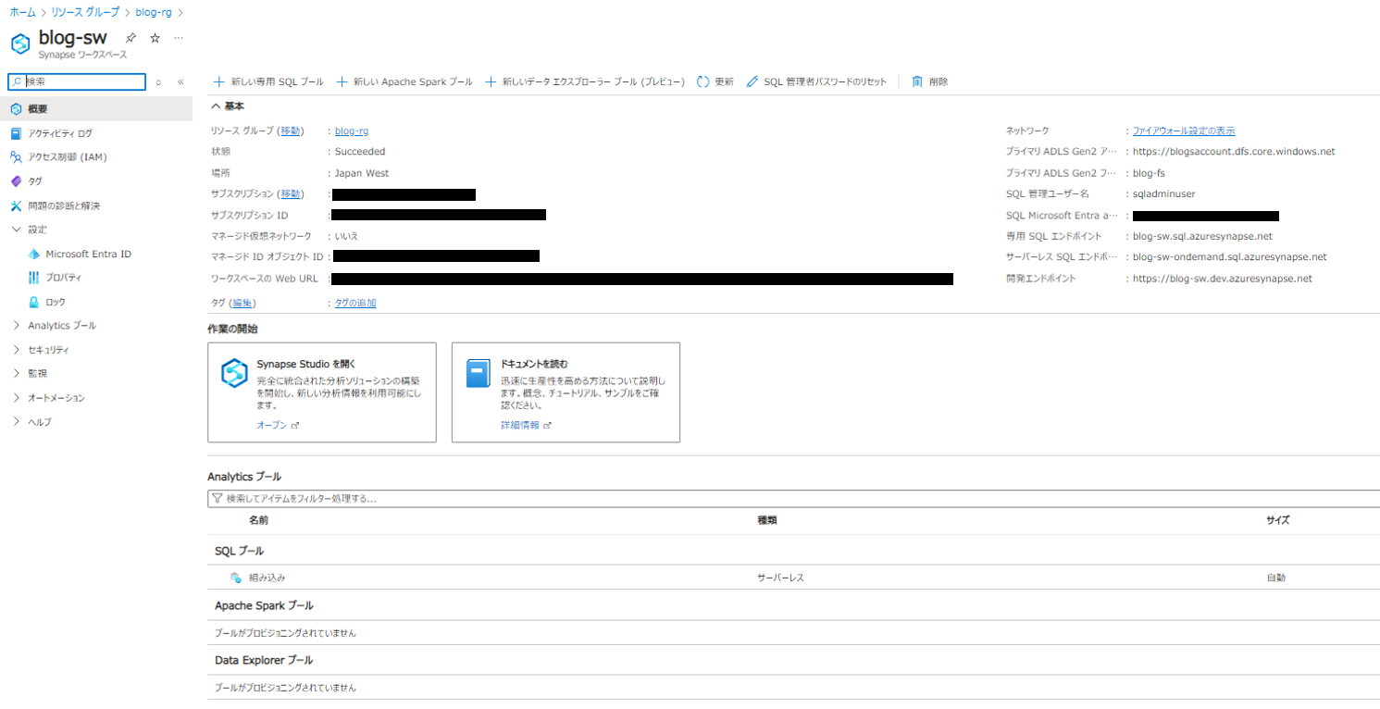Viewport: 1380px width, 709px height.
Task: Click the 更新 refresh icon
Action: click(703, 81)
